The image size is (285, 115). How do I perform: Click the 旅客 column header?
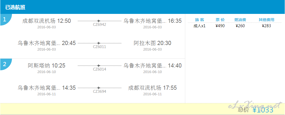199,20
